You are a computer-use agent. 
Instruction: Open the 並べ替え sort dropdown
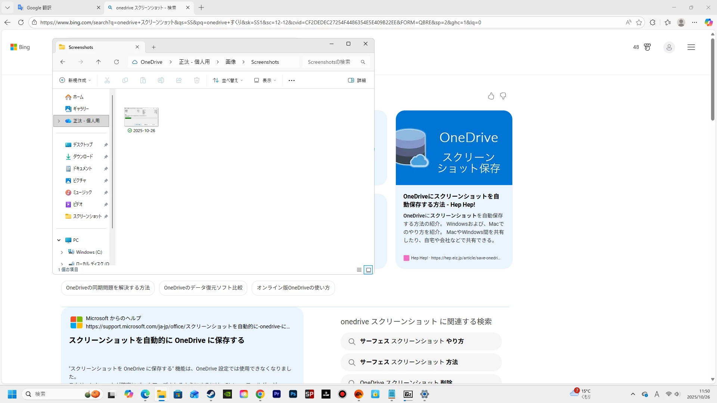(x=228, y=80)
